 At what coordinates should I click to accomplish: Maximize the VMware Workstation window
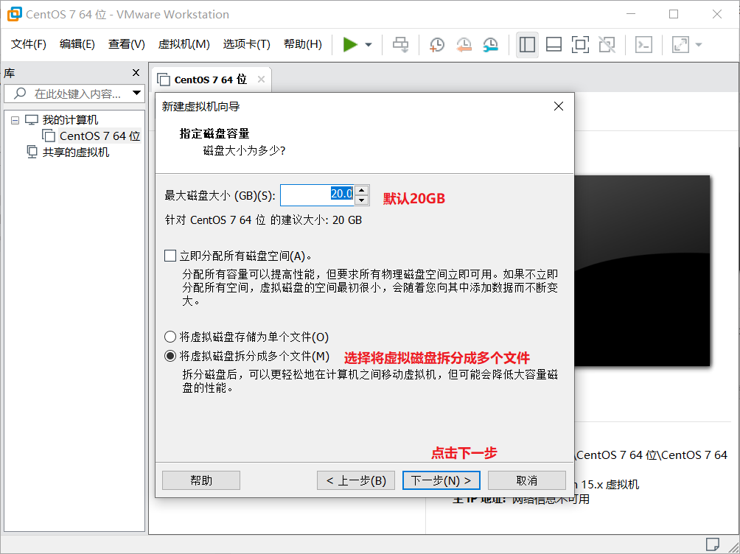coord(674,14)
